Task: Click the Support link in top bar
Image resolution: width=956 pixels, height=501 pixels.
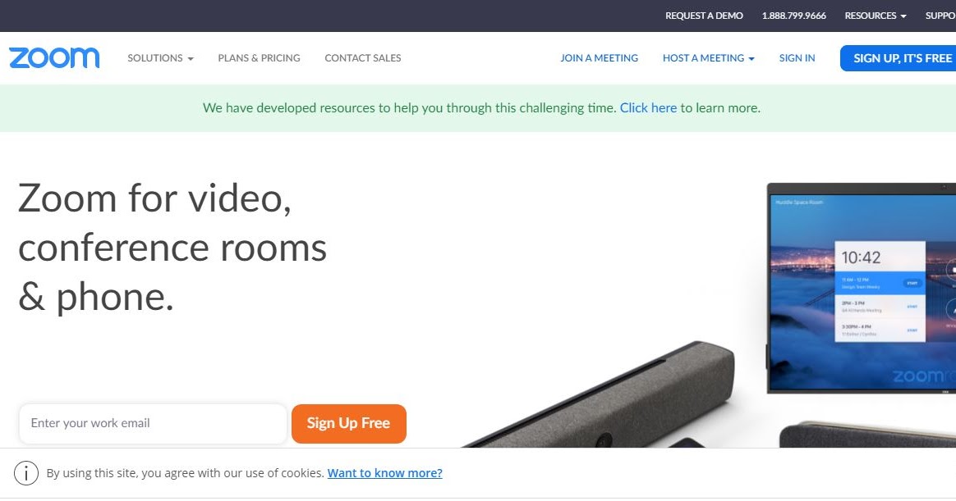Action: tap(940, 16)
